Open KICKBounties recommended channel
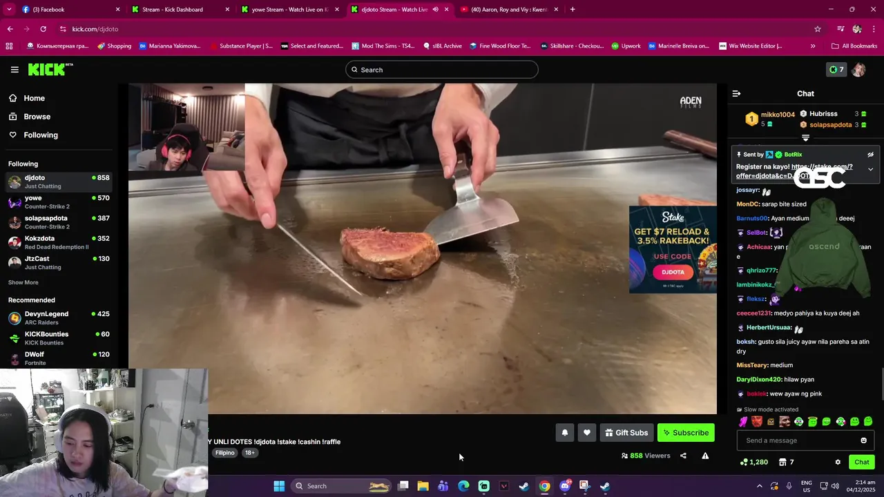This screenshot has width=884, height=497. click(59, 338)
